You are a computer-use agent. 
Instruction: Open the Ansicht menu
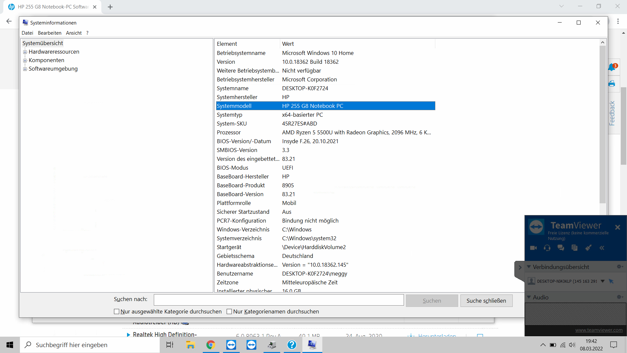click(x=74, y=33)
